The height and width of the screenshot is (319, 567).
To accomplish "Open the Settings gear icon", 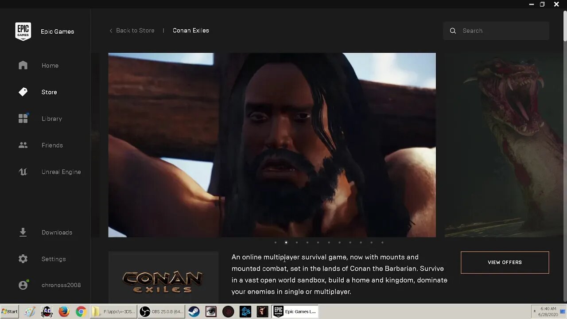I will point(23,259).
